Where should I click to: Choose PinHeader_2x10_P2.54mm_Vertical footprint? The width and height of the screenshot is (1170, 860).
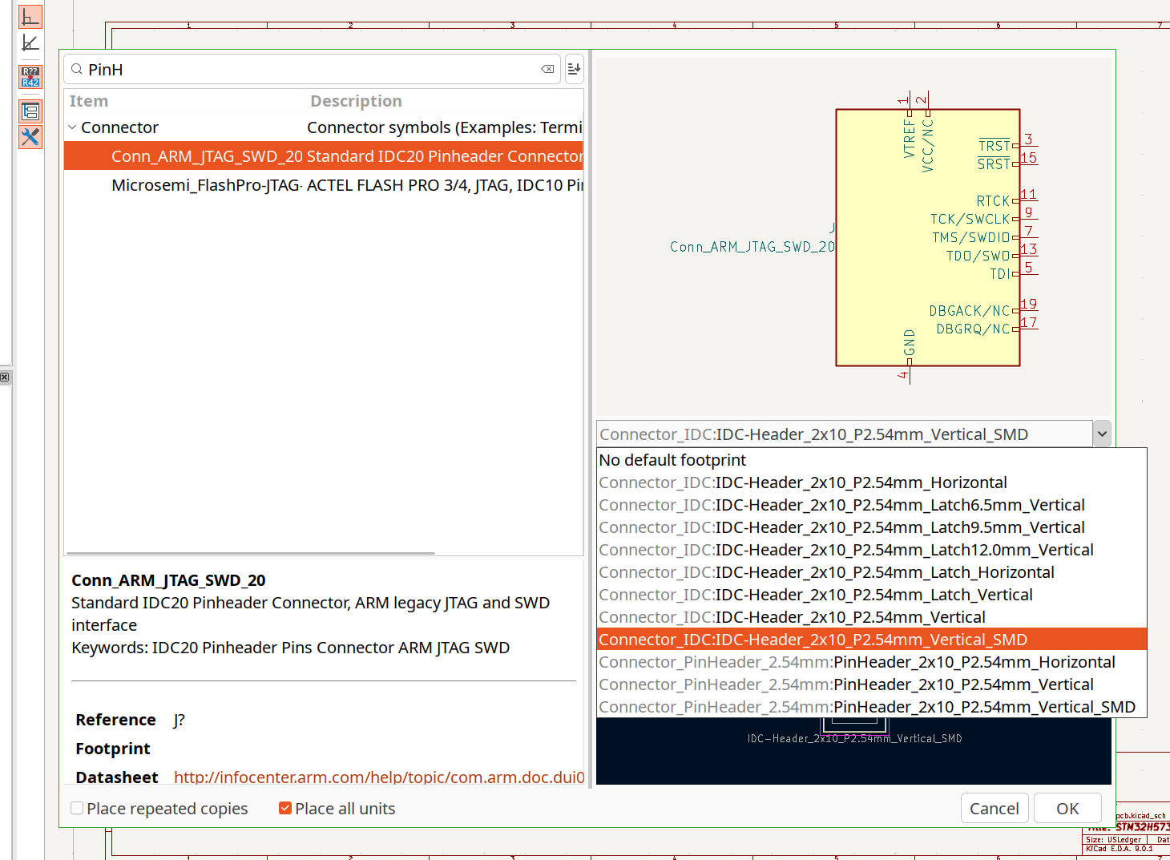pos(872,684)
